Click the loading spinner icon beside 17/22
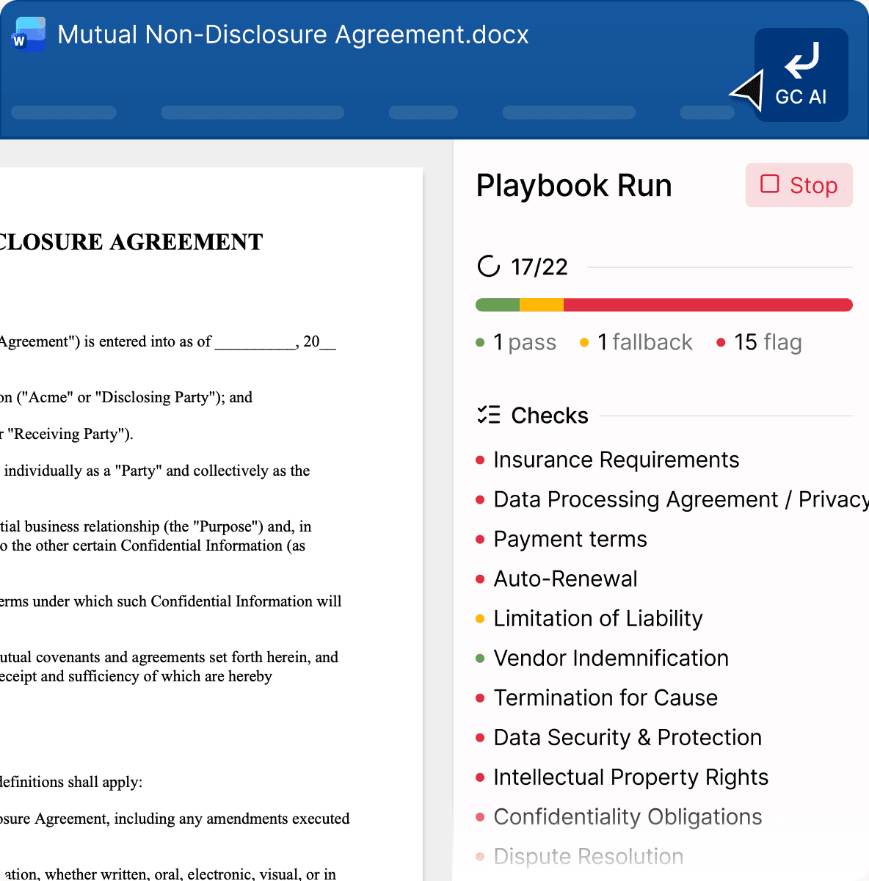The height and width of the screenshot is (881, 869). (x=489, y=266)
